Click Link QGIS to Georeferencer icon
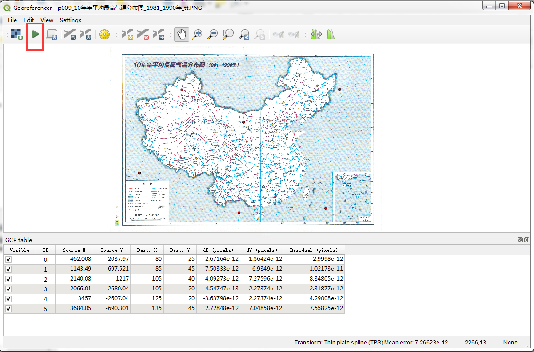 point(294,34)
